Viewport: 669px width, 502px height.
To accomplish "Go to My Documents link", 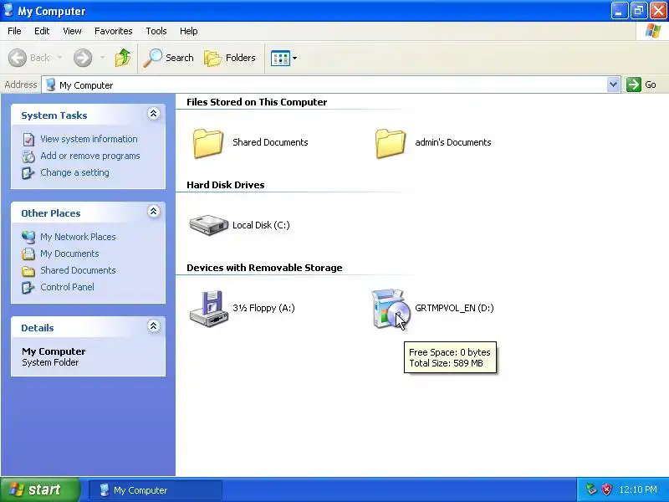I will 69,254.
